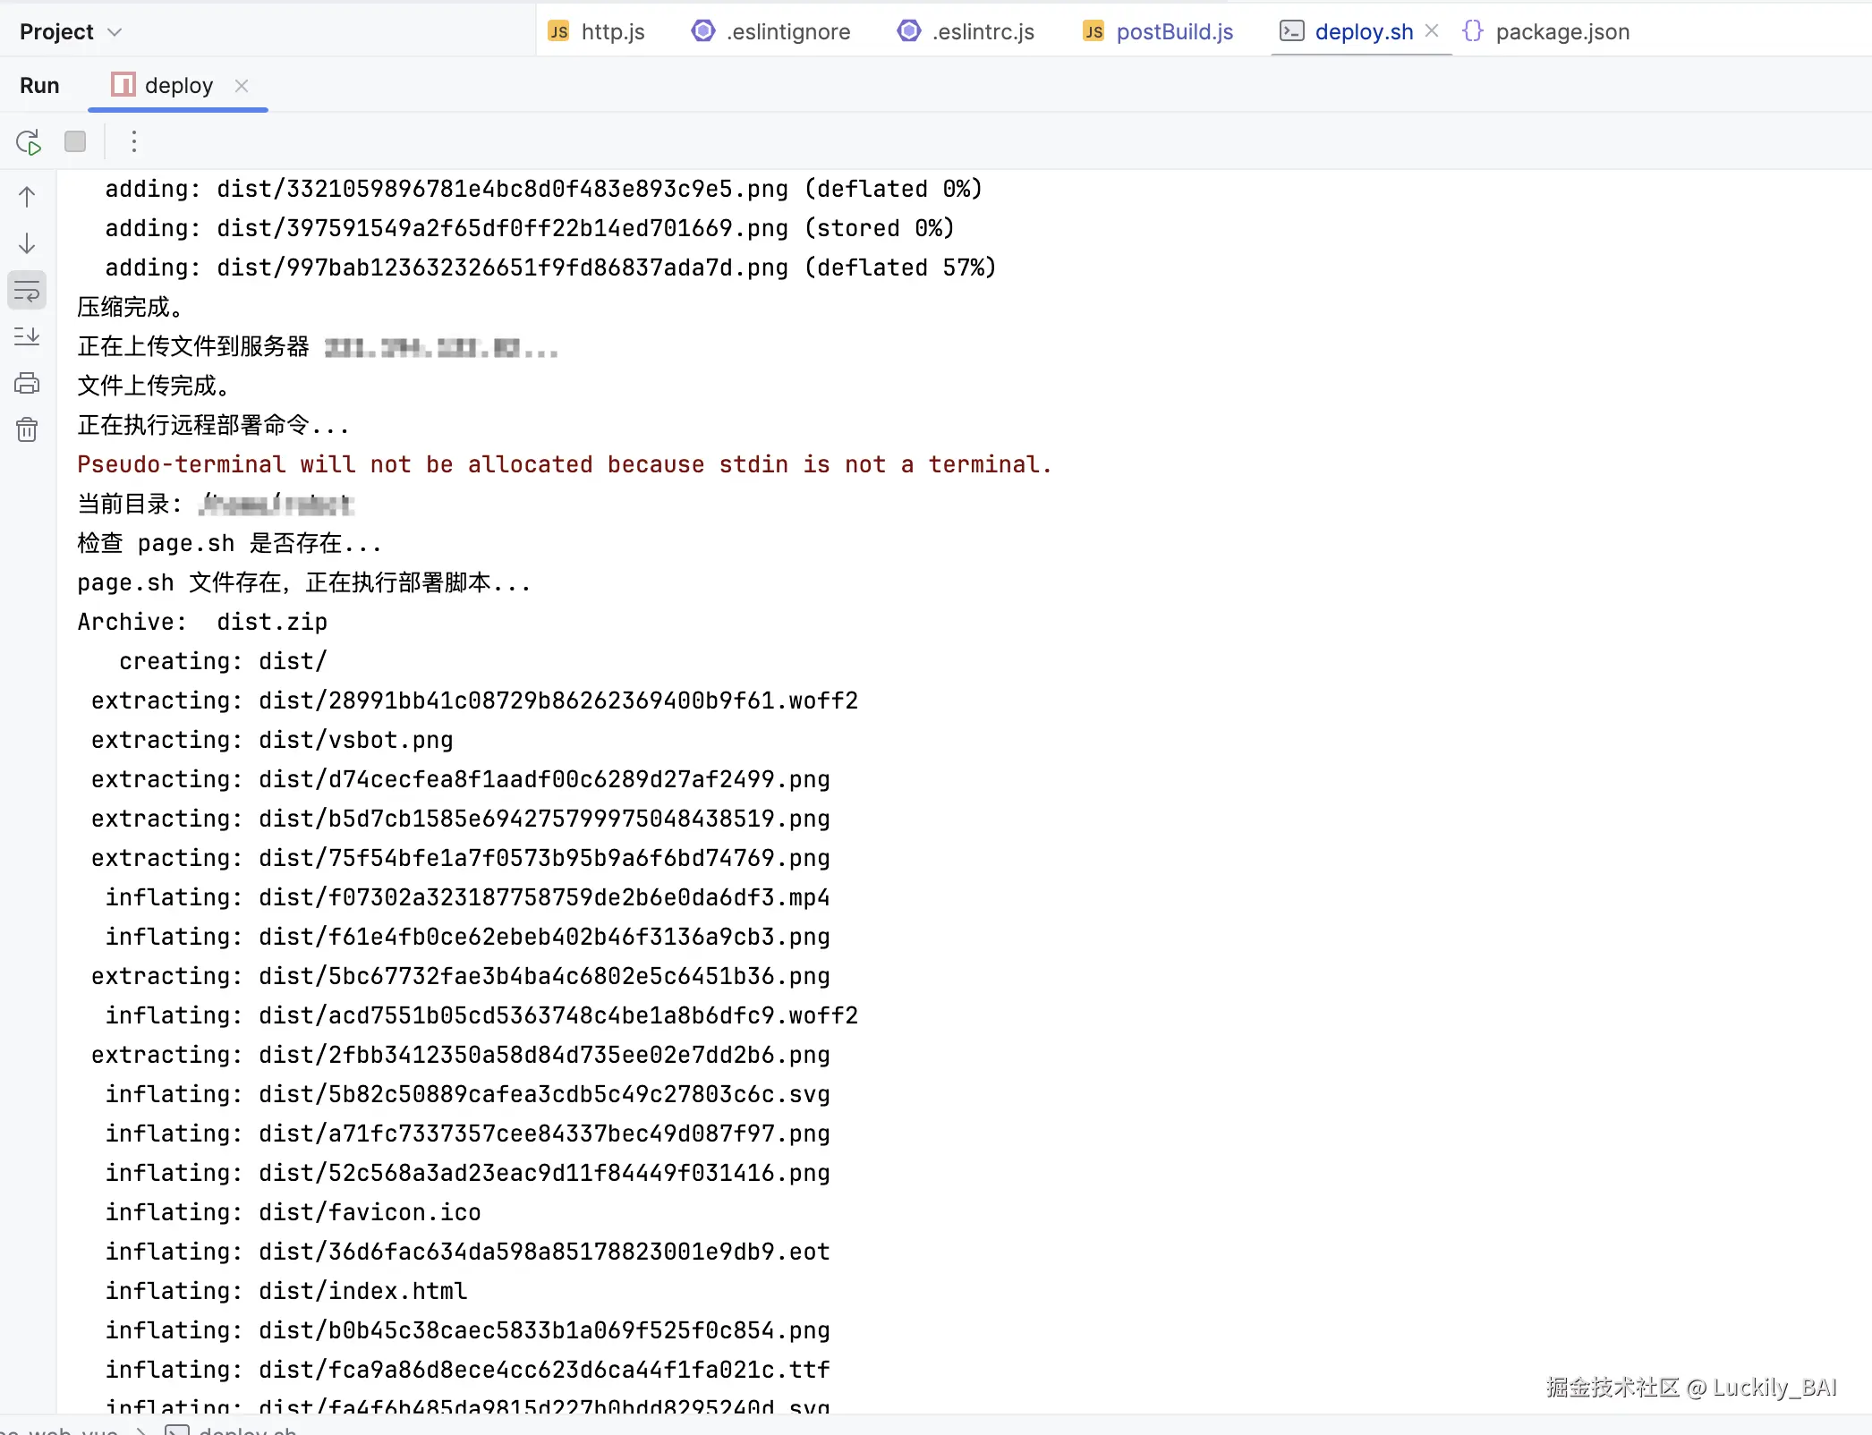Image resolution: width=1872 pixels, height=1435 pixels.
Task: Clear all console output with trash icon
Action: (x=27, y=430)
